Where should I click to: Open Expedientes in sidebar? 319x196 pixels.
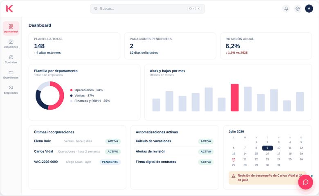click(x=11, y=74)
